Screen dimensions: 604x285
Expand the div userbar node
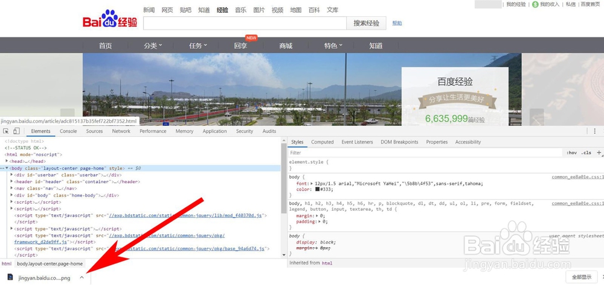click(x=11, y=175)
